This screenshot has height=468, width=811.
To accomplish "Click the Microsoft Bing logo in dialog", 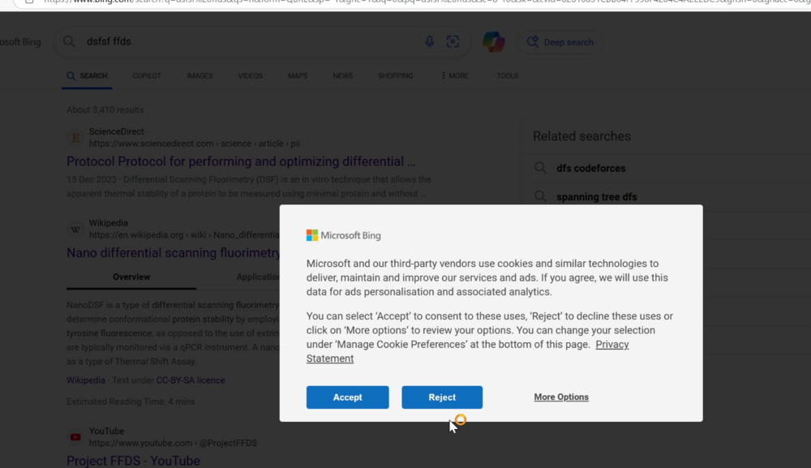I will coord(343,235).
